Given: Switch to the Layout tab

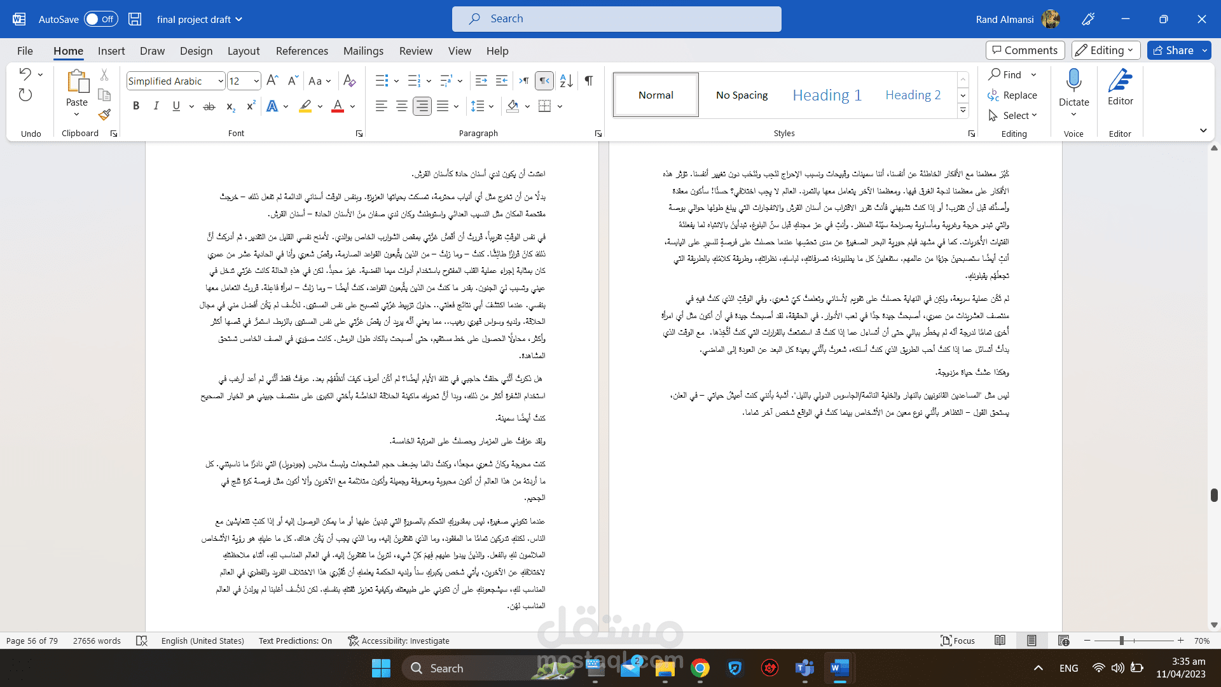Looking at the screenshot, I should [243, 51].
